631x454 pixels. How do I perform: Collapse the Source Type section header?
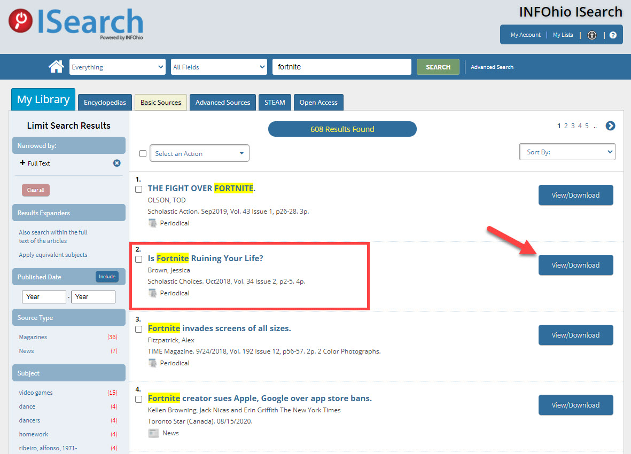point(69,317)
